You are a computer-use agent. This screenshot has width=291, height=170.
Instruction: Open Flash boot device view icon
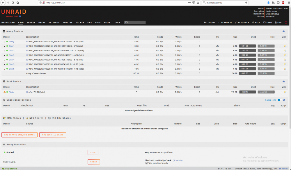click(x=285, y=92)
